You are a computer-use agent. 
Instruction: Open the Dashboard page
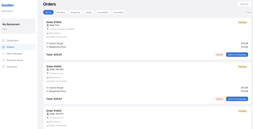pyautogui.click(x=18, y=40)
